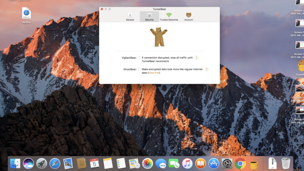Open Contacts in the dock
Image resolution: width=304 pixels, height=171 pixels.
(81, 163)
